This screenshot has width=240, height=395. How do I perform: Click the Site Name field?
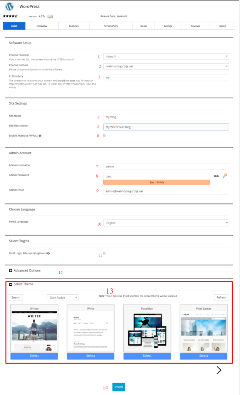click(166, 117)
